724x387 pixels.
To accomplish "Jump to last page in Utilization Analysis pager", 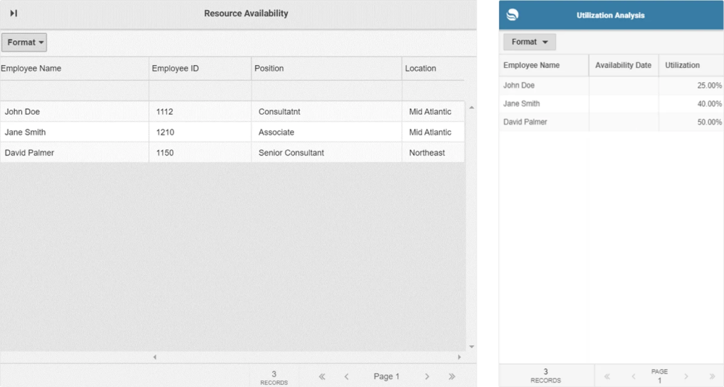I will coord(711,376).
